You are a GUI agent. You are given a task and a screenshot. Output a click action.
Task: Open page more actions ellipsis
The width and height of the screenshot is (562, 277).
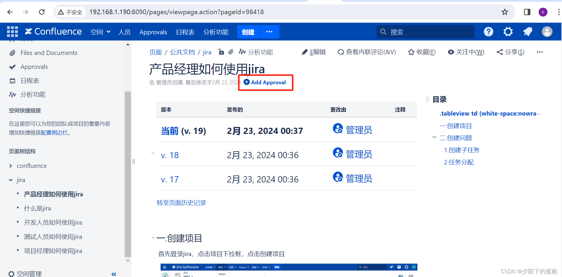coord(540,52)
